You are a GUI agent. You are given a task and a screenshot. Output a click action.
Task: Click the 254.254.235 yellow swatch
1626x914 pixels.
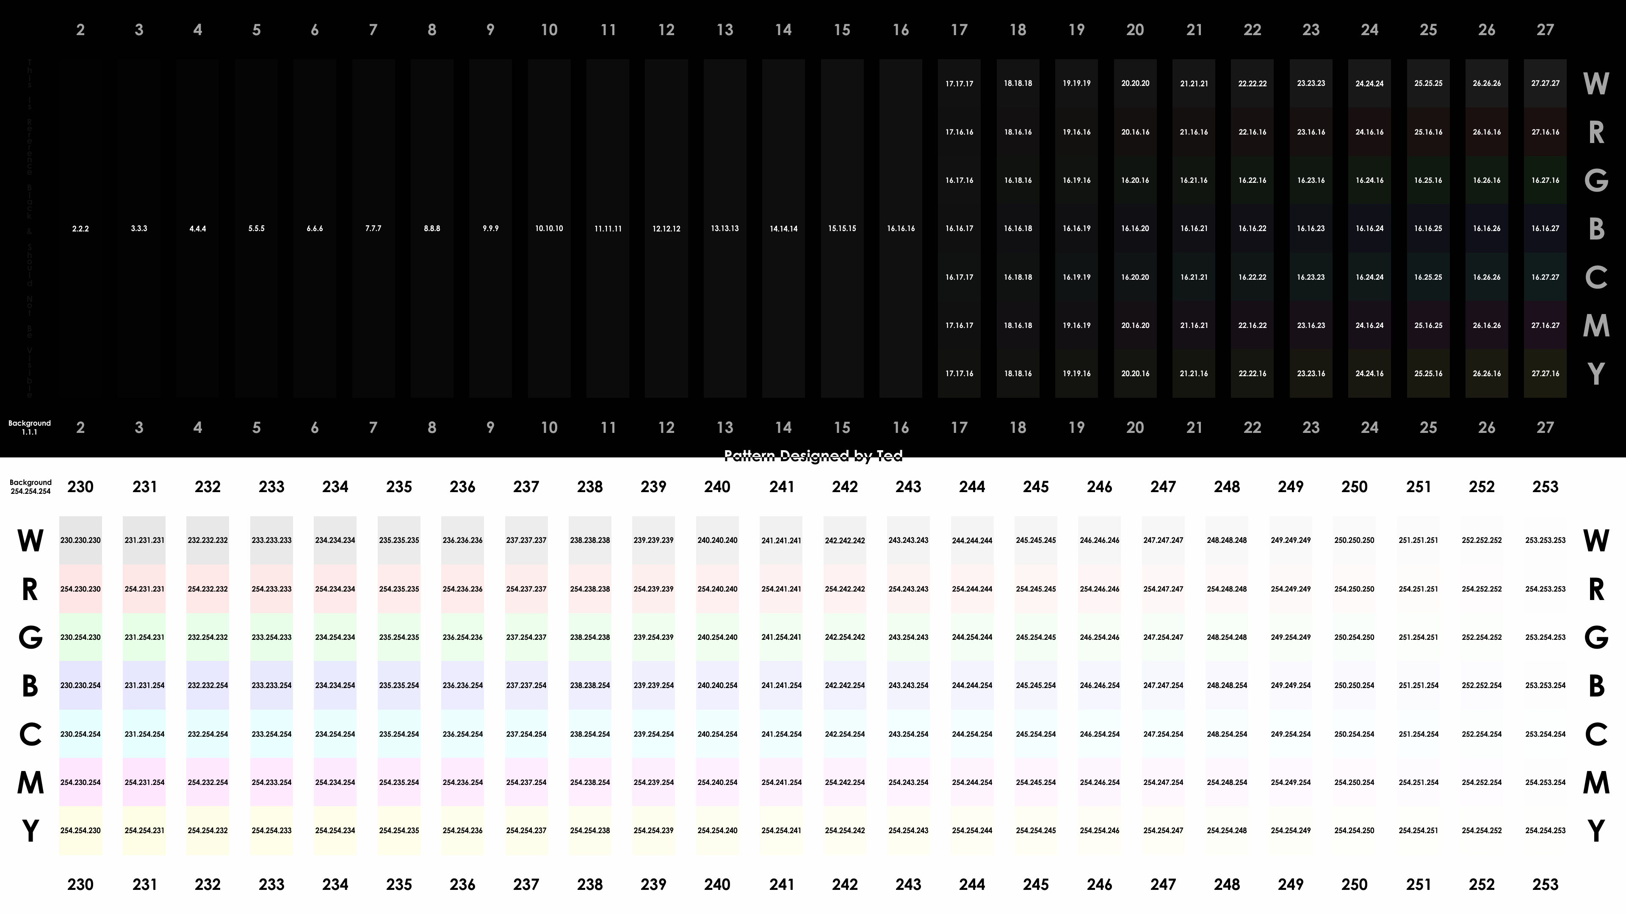[x=399, y=831]
